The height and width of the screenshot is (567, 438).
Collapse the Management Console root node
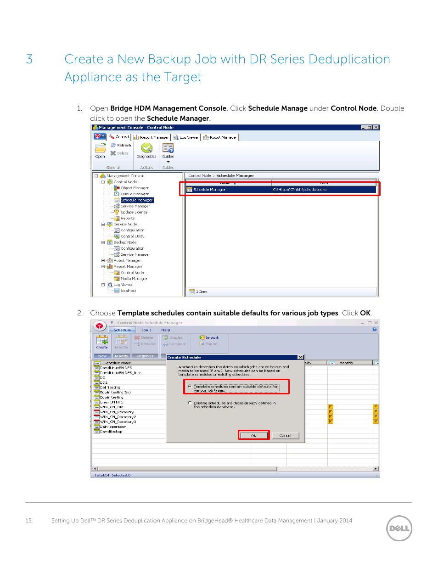click(x=96, y=176)
